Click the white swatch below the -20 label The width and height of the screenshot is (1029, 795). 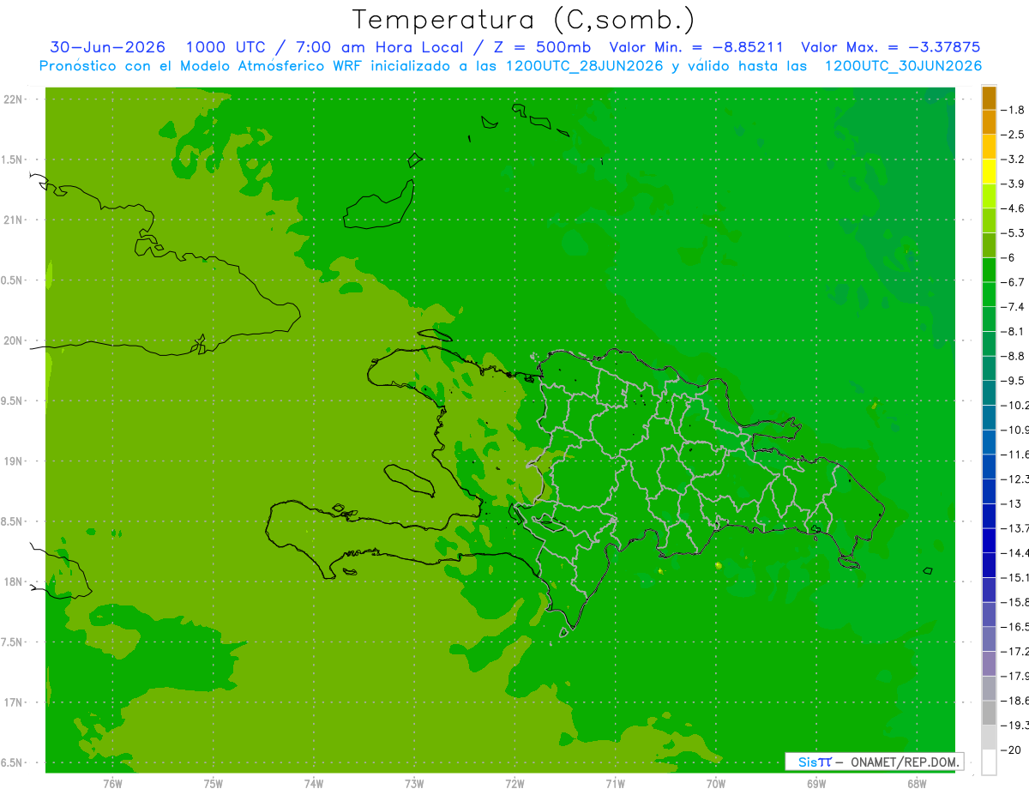(989, 762)
